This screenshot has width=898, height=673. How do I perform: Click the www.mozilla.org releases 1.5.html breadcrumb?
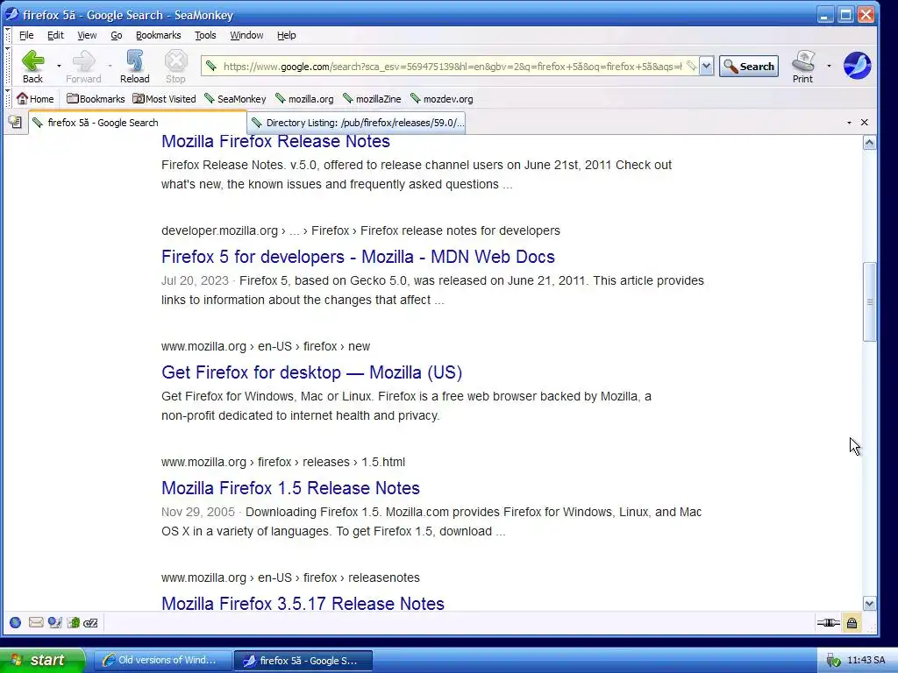(283, 462)
